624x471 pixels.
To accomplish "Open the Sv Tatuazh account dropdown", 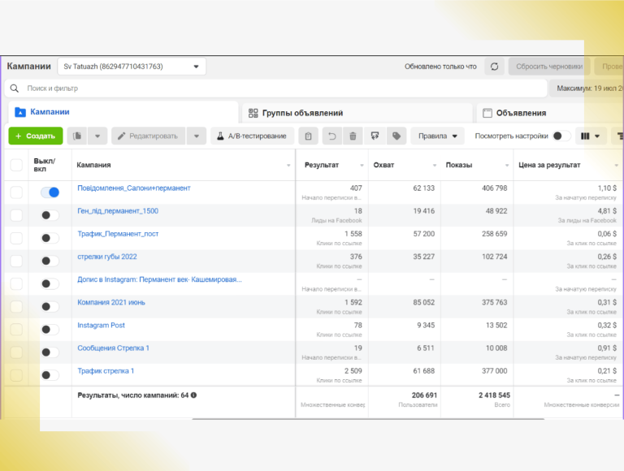I will [x=132, y=67].
